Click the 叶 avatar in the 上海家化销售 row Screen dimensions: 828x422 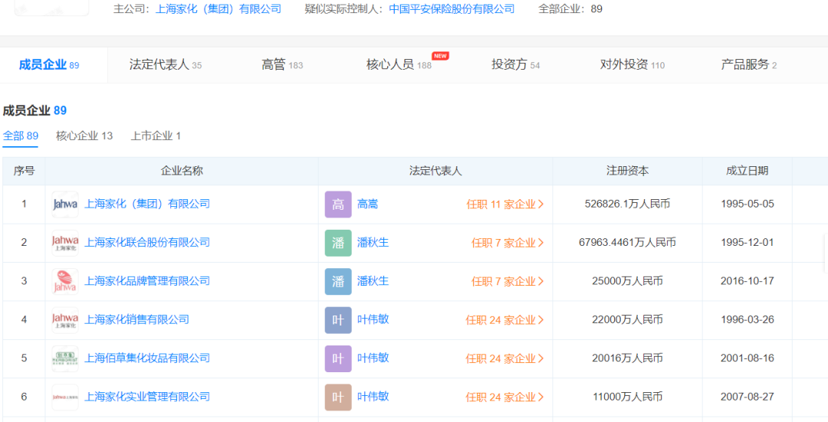[x=338, y=319]
